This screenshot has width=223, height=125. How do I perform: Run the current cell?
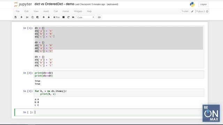(56, 17)
